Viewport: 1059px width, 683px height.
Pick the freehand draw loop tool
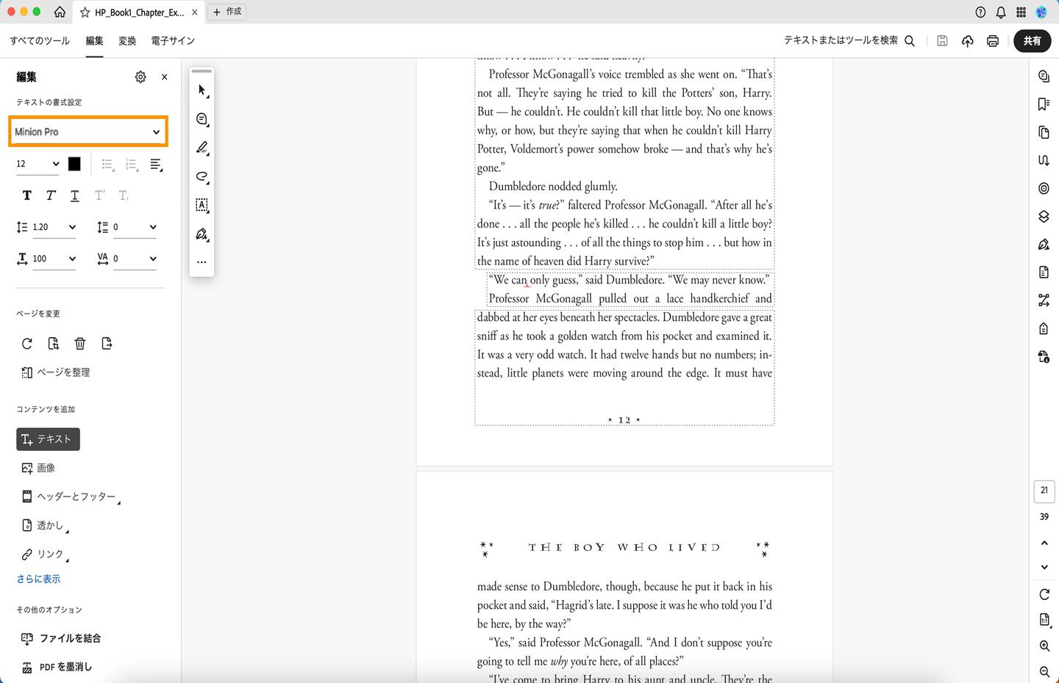click(202, 176)
